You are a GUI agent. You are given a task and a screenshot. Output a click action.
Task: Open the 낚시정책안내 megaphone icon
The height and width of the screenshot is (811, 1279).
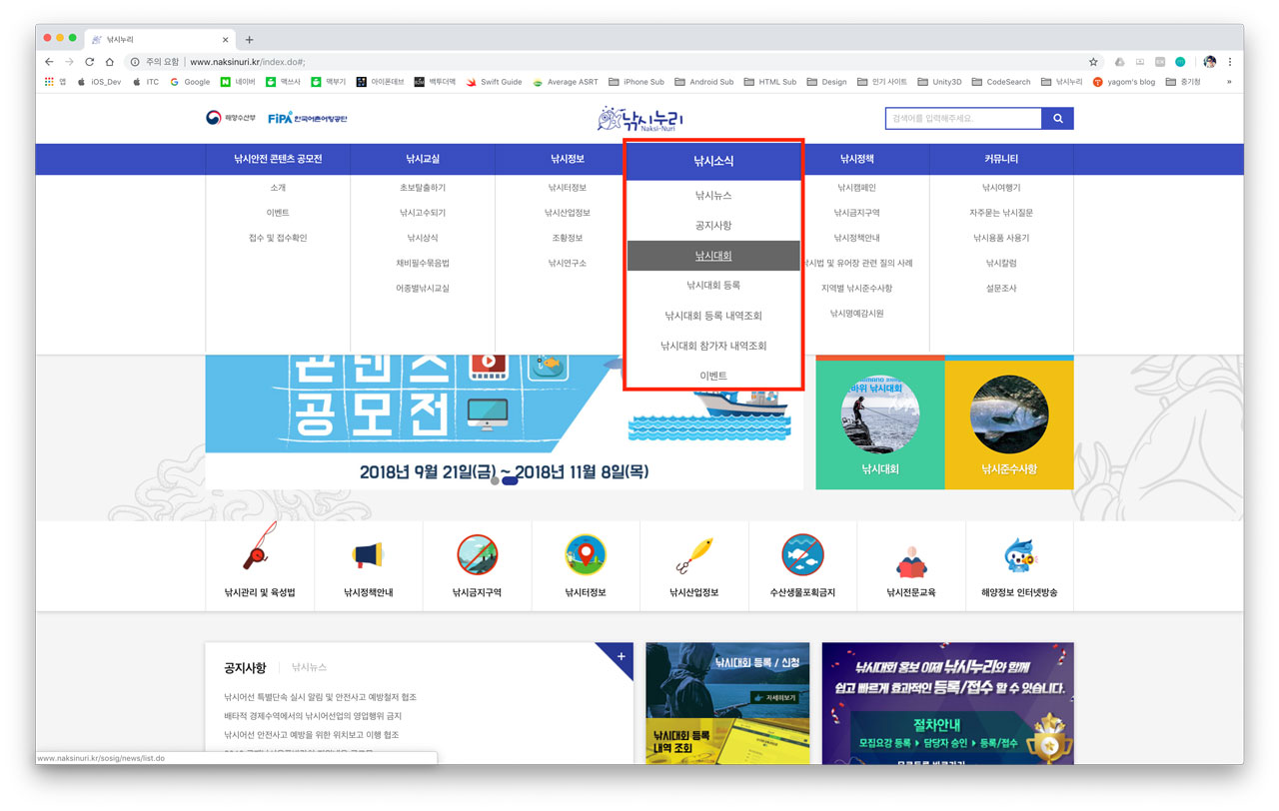click(368, 554)
